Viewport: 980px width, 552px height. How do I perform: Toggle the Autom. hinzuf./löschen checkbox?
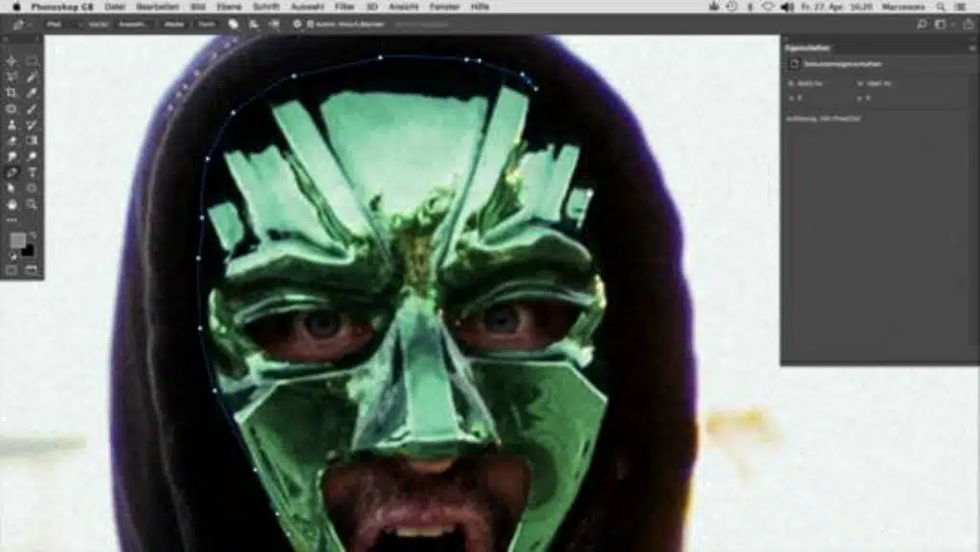click(x=311, y=24)
